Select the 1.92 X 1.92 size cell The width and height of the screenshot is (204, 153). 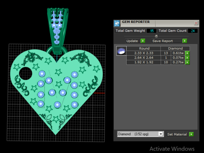(144, 62)
